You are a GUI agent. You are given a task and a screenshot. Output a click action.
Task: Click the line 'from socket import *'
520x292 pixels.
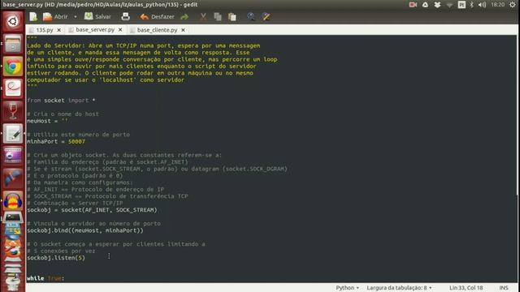[x=61, y=101]
